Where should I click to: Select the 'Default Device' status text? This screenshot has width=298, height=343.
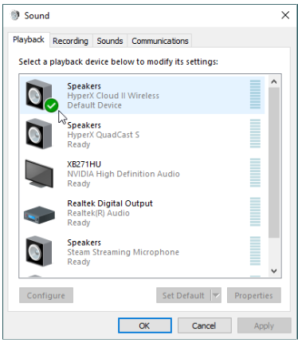(x=94, y=105)
